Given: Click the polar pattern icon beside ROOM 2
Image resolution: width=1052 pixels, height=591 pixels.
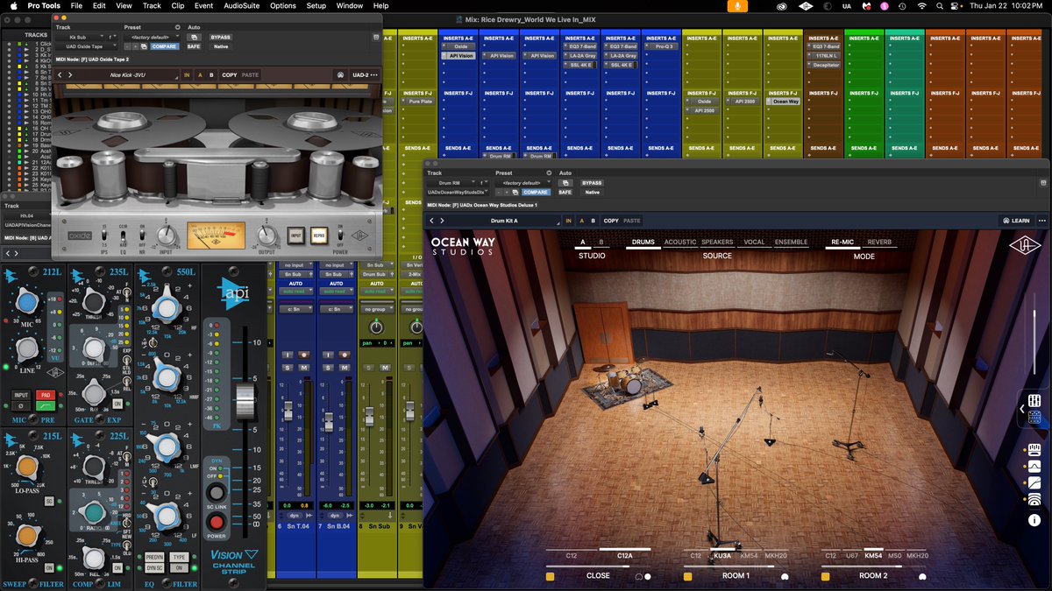Looking at the screenshot, I should [x=922, y=577].
